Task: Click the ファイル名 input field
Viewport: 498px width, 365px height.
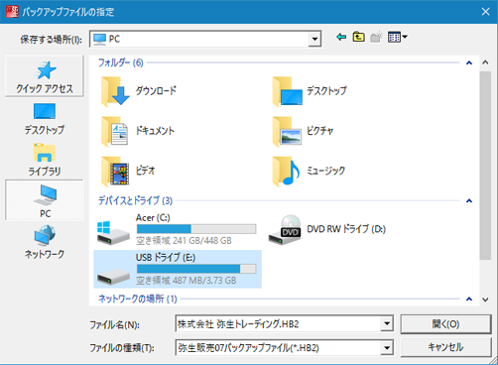Action: click(x=278, y=323)
